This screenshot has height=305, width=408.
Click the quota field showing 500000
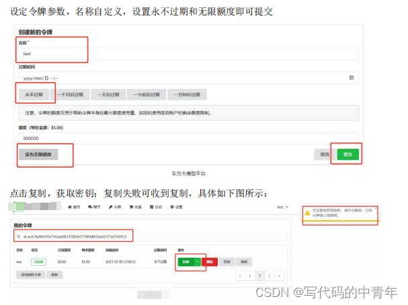coord(189,138)
